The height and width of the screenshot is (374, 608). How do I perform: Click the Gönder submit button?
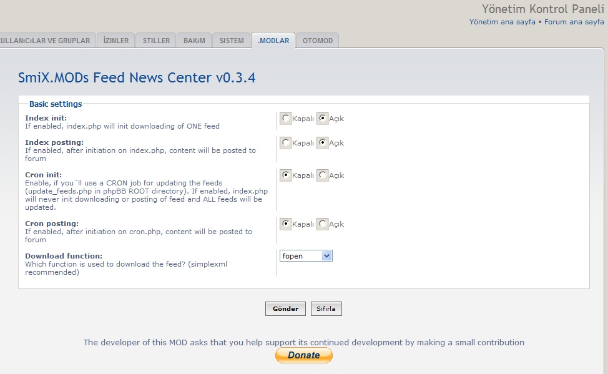pyautogui.click(x=285, y=309)
